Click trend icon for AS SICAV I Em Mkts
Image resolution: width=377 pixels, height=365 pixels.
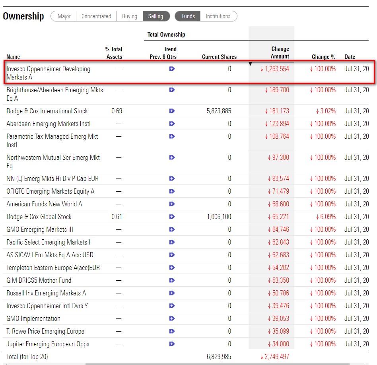pyautogui.click(x=172, y=255)
